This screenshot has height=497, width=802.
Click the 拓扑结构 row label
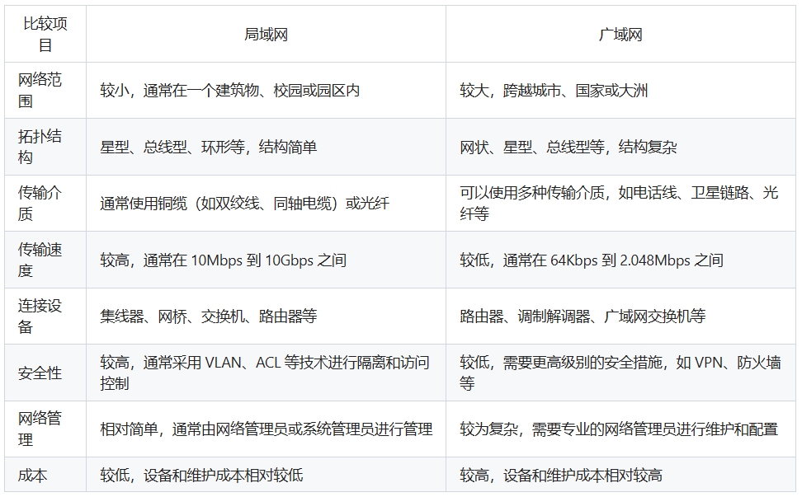[45, 147]
